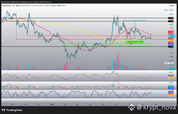Screen dimensions: 178x114
Task: Select the close value C1.745
Action: click(x=40, y=5)
